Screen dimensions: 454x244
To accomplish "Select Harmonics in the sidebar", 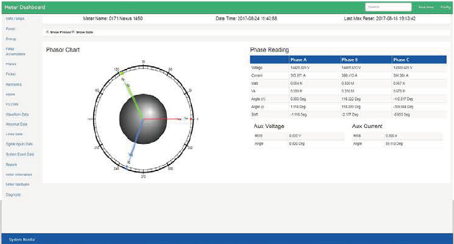I will (13, 85).
